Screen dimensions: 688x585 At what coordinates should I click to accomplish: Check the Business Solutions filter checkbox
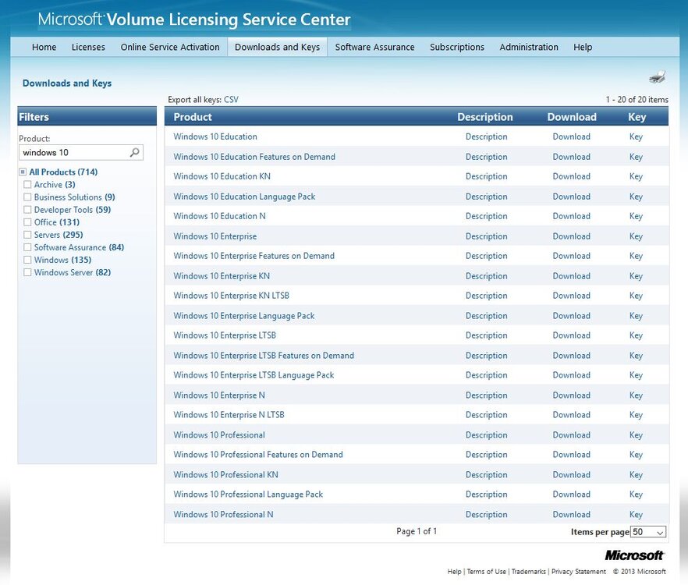27,197
